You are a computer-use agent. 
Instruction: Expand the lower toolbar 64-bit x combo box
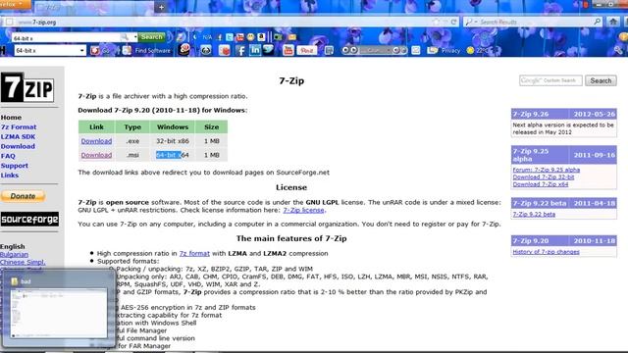coord(81,51)
